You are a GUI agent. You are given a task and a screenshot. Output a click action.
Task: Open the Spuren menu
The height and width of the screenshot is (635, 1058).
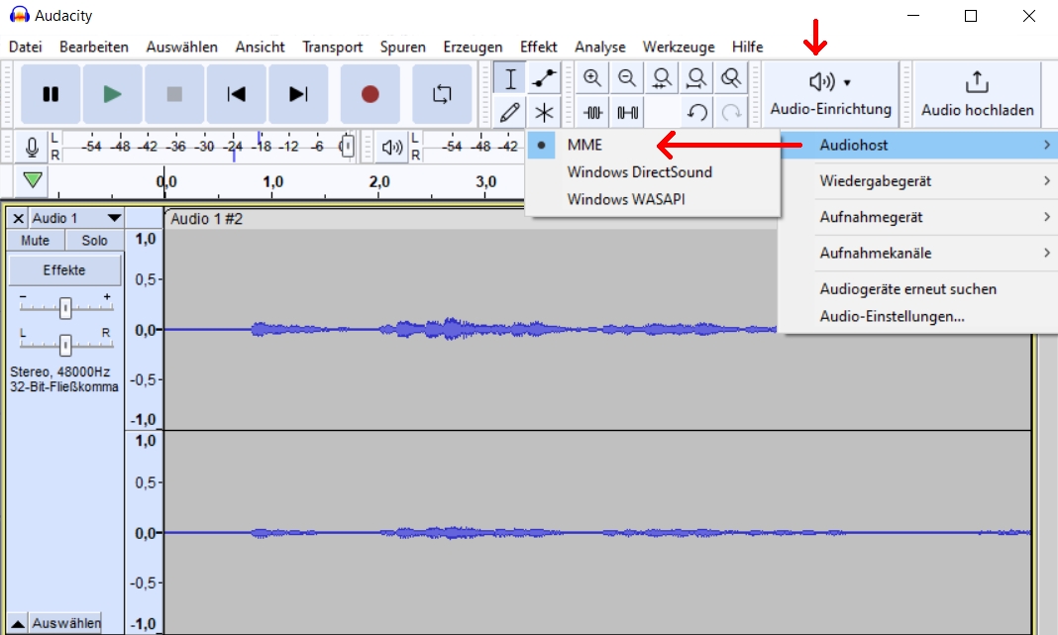click(x=403, y=47)
